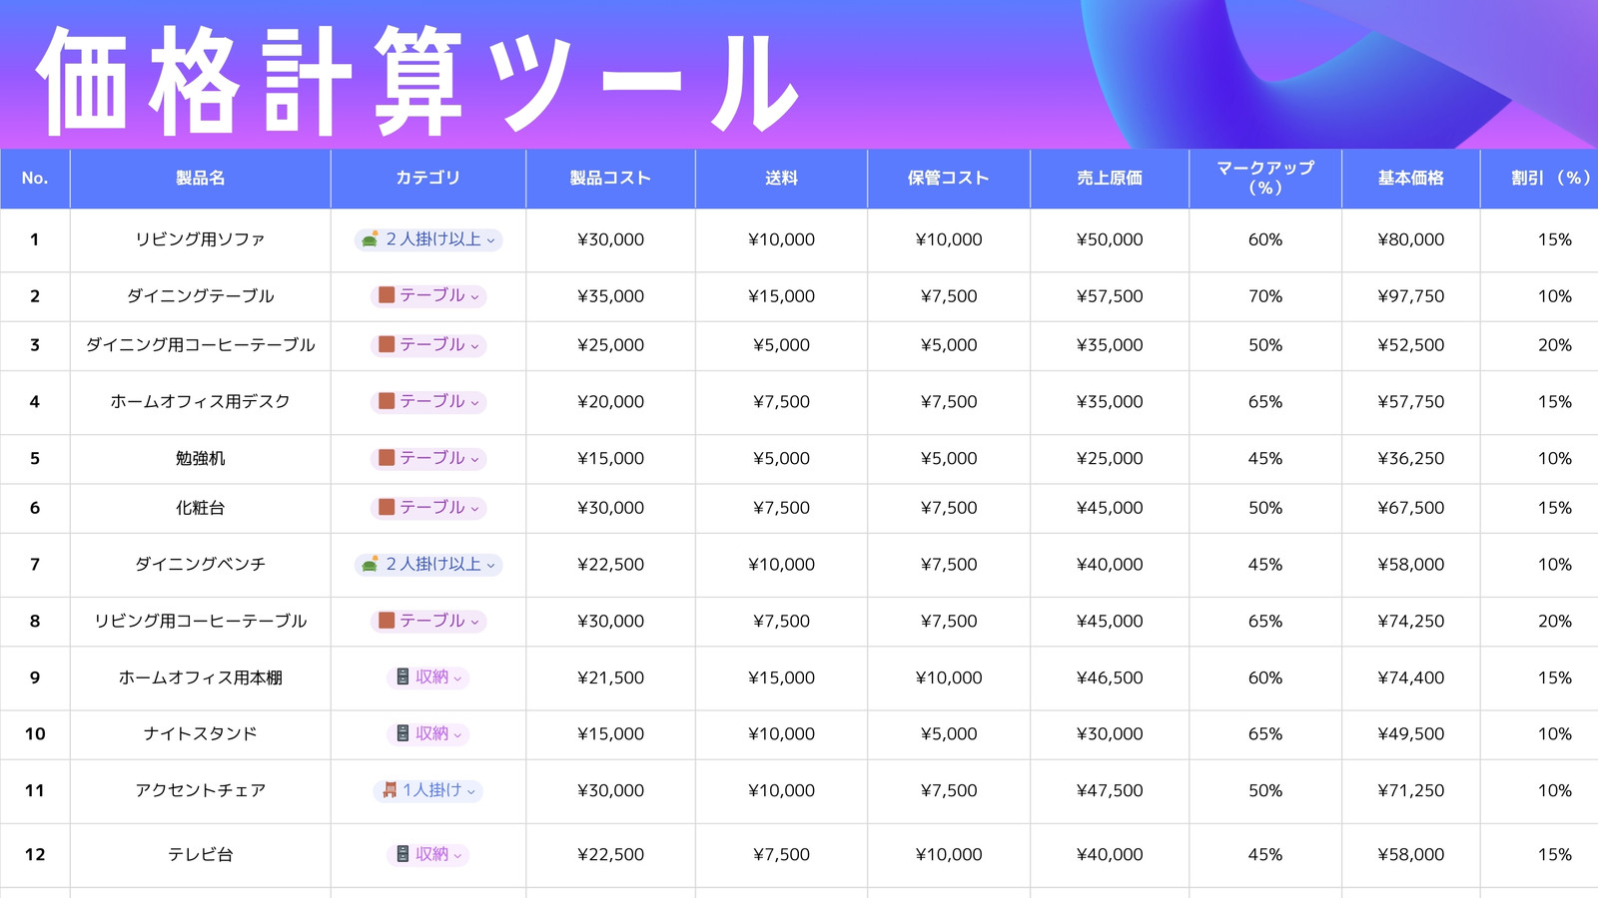Select the 基本価格 column header
The width and height of the screenshot is (1598, 898).
pos(1411,179)
